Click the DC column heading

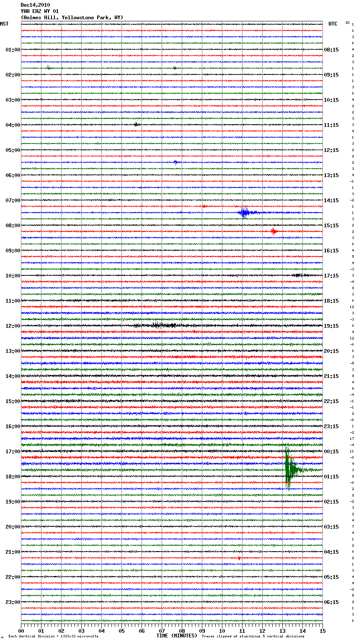pyautogui.click(x=348, y=23)
